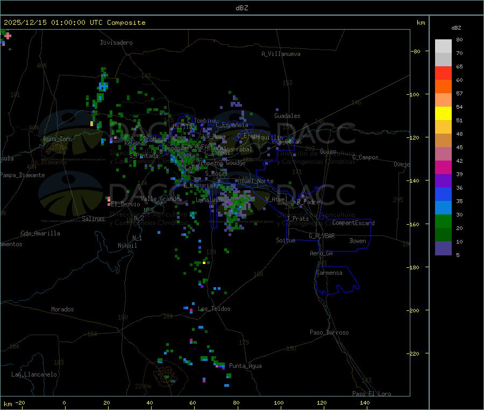
Task: Click the blue 36 dBZ legend swatch
Action: pos(443,194)
